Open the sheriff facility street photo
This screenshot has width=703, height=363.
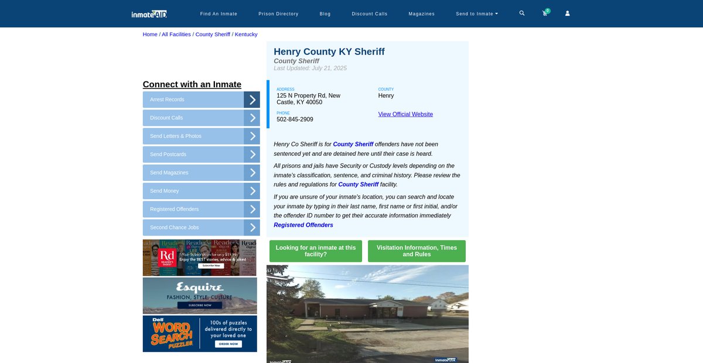click(x=367, y=314)
